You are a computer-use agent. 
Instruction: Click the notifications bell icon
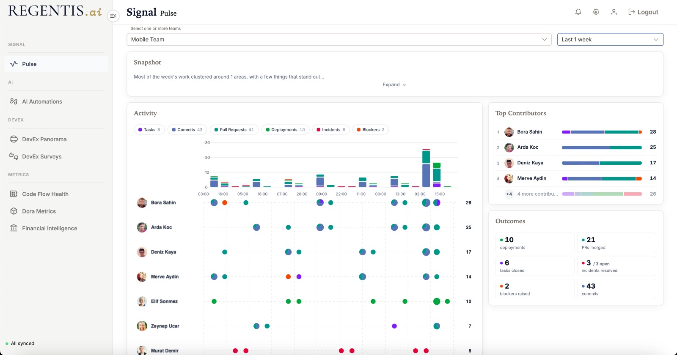tap(578, 12)
